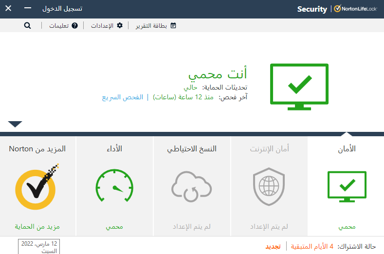Viewport: 384px width, 254px height.
Task: Click the تجديد renew link
Action: (273, 246)
